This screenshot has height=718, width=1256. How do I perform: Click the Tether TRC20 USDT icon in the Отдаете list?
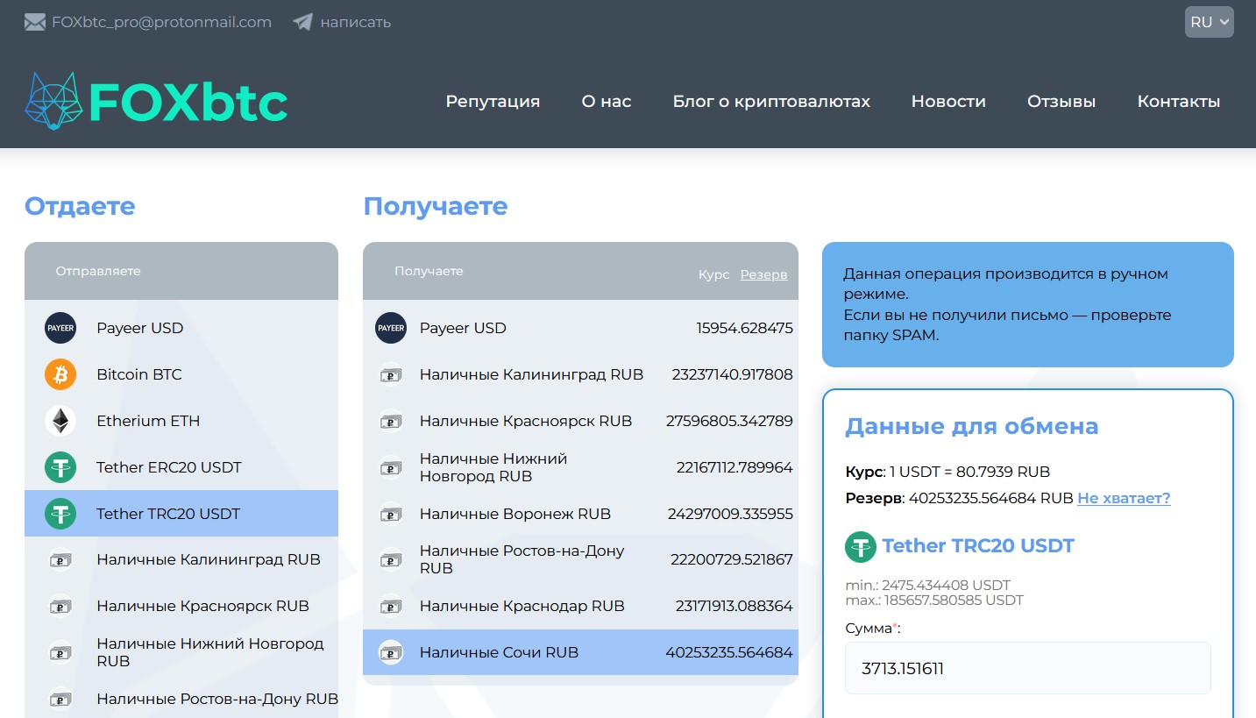(x=60, y=514)
